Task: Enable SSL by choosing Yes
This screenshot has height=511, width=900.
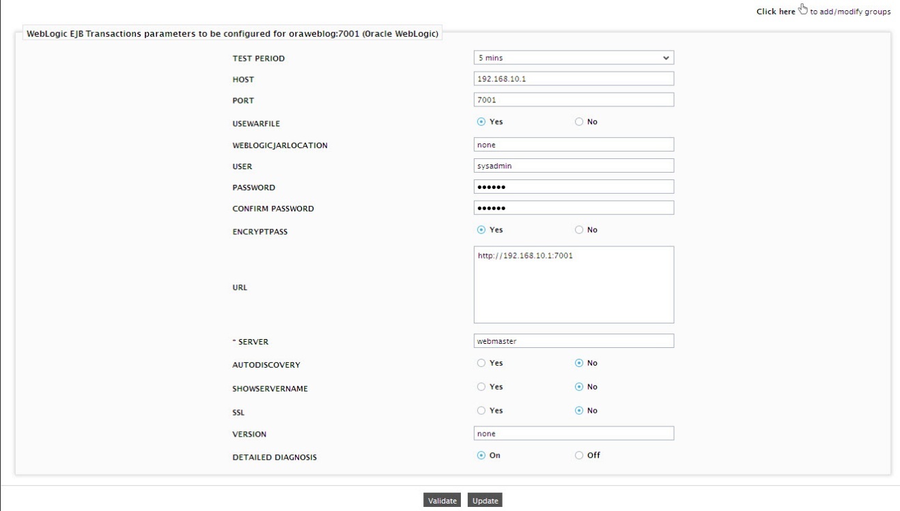Action: 481,410
